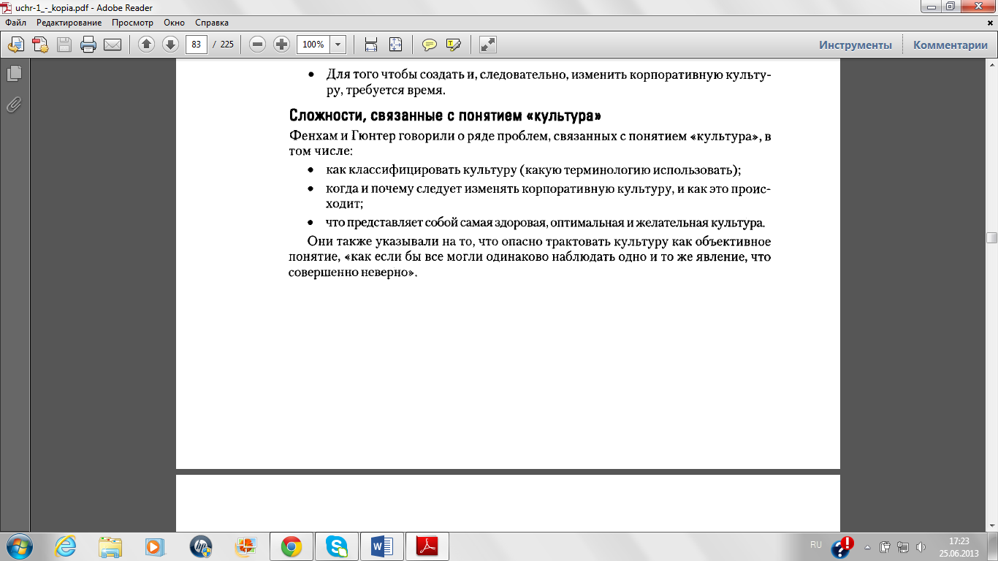Send file by email envelope icon

[x=113, y=45]
